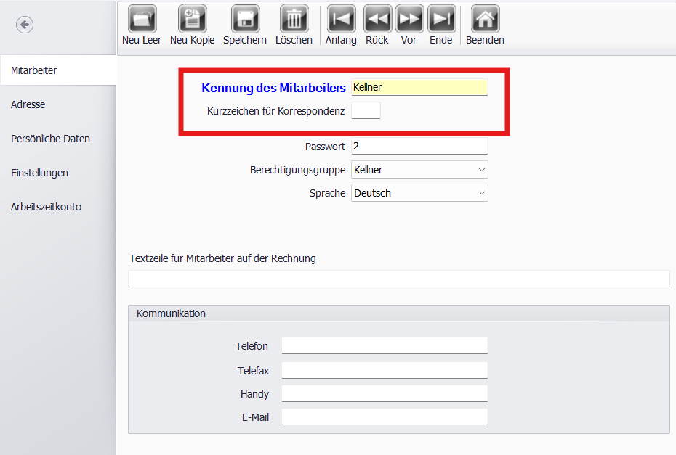Click the E-Mail input field
Screen dimensions: 676x455
(x=385, y=417)
